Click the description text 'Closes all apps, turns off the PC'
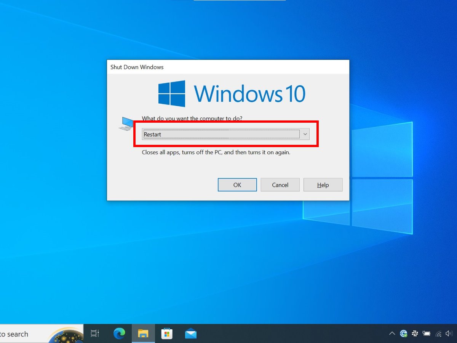This screenshot has height=343, width=457. [x=182, y=152]
